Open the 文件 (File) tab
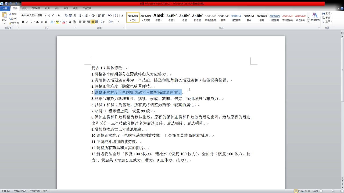344x193 pixels. pyautogui.click(x=5, y=8)
